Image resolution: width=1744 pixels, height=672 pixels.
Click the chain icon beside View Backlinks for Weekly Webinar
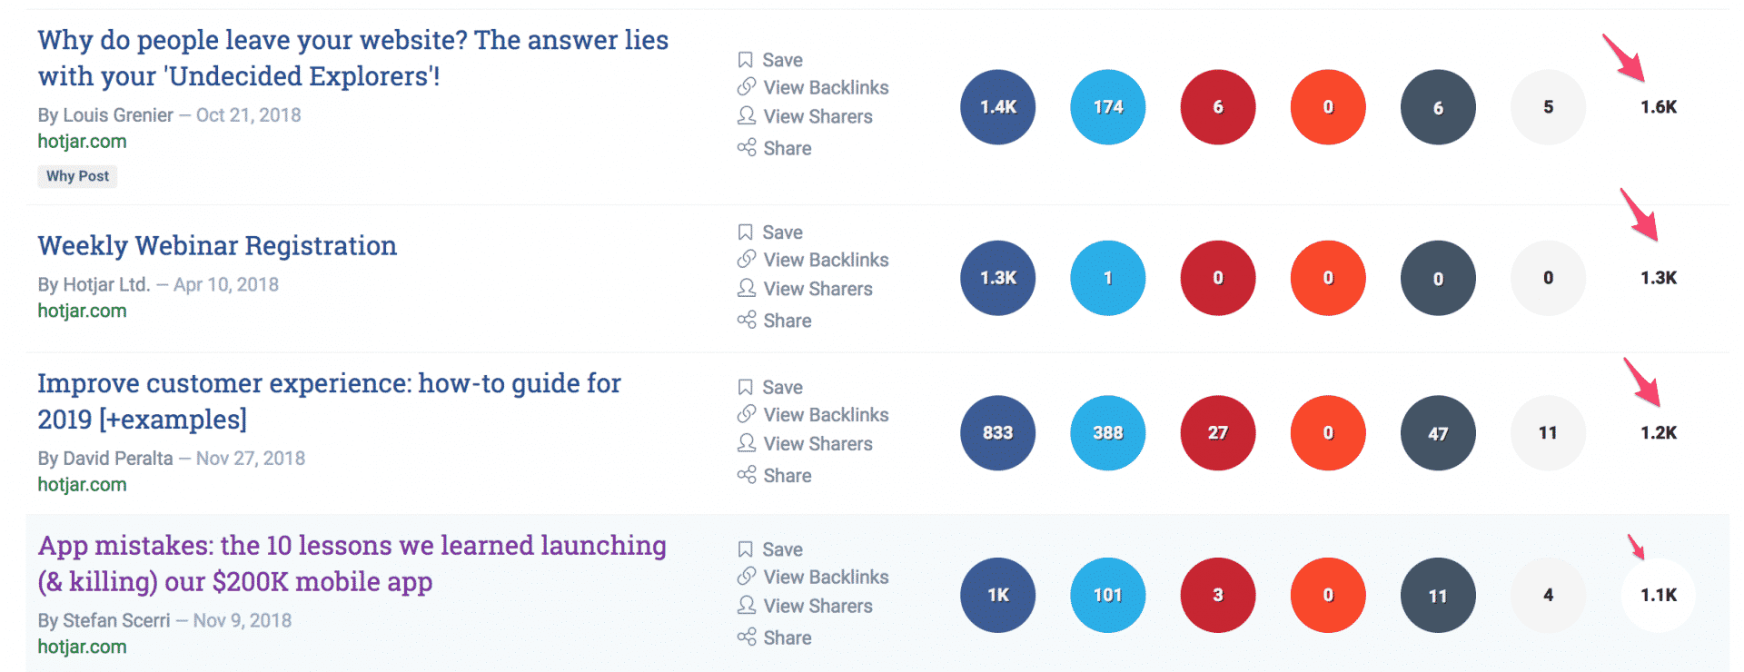point(747,260)
